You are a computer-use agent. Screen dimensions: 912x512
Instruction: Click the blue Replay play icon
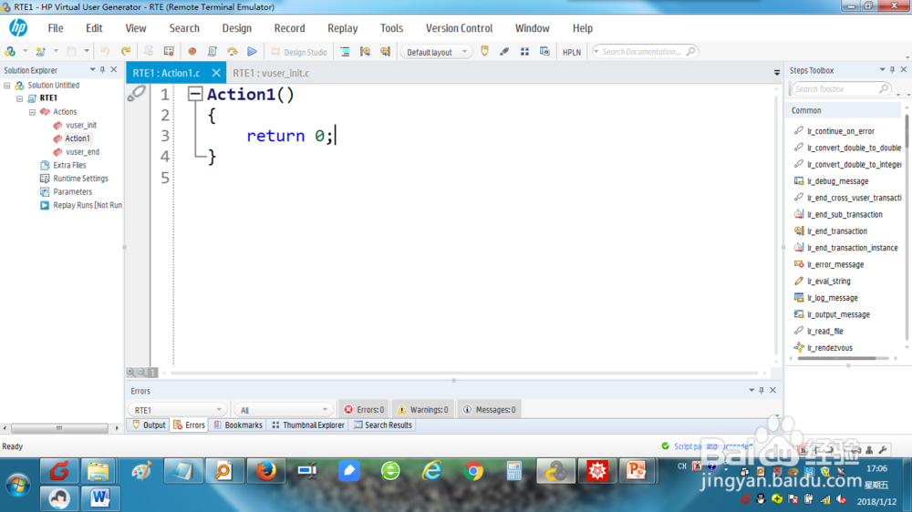click(252, 51)
